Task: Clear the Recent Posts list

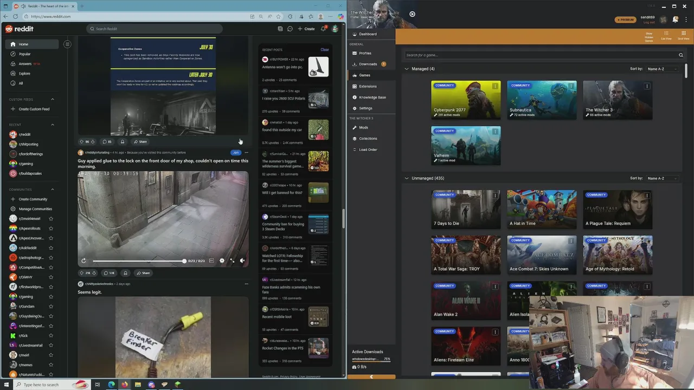Action: [x=324, y=49]
